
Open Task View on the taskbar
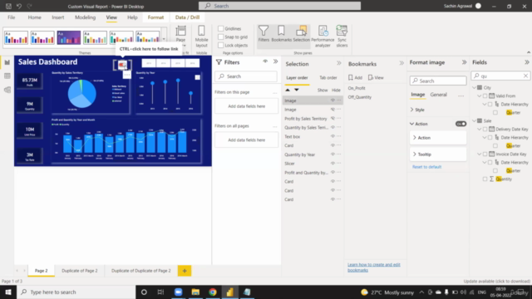click(x=160, y=292)
